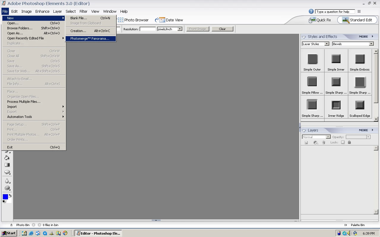The image size is (380, 237).
Task: Click the Windows Start button
Action: pyautogui.click(x=9, y=233)
